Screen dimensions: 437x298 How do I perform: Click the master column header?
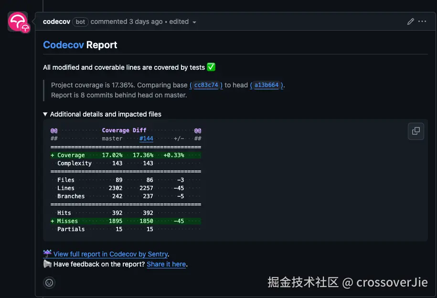112,138
